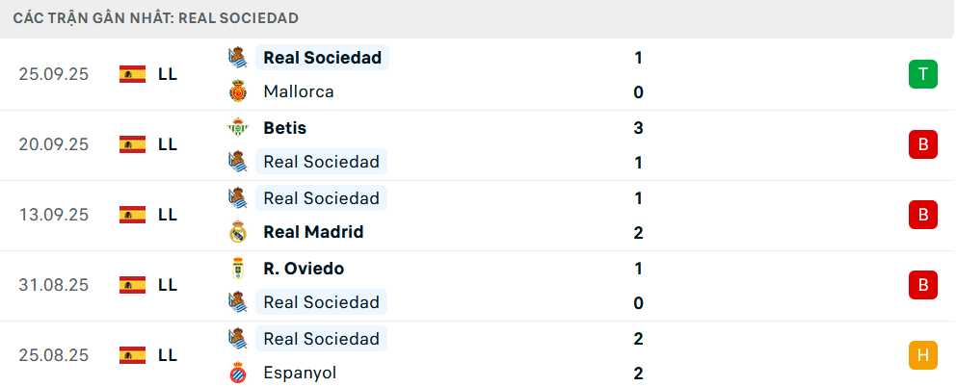Image resolution: width=956 pixels, height=387 pixels.
Task: Click red B badge for Betis match
Action: point(922,144)
